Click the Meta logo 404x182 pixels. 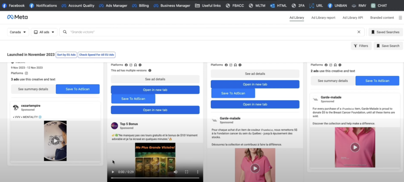tap(17, 17)
